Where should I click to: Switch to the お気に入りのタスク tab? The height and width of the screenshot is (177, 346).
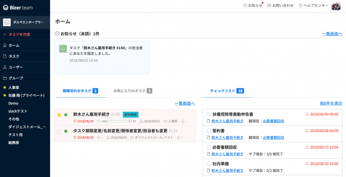(x=132, y=91)
